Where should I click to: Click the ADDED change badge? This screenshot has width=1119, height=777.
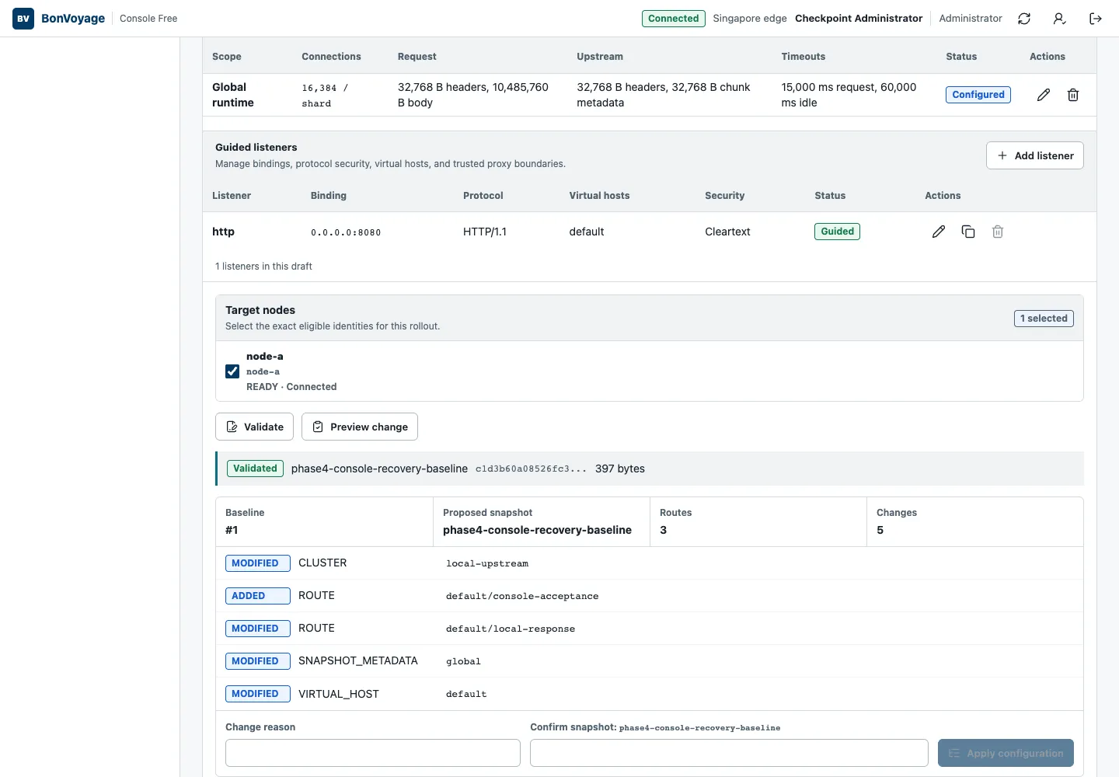pyautogui.click(x=257, y=596)
